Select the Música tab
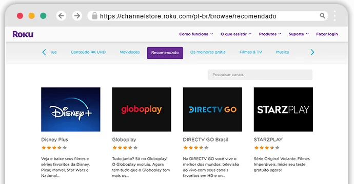This screenshot has height=184, width=354. [x=283, y=52]
